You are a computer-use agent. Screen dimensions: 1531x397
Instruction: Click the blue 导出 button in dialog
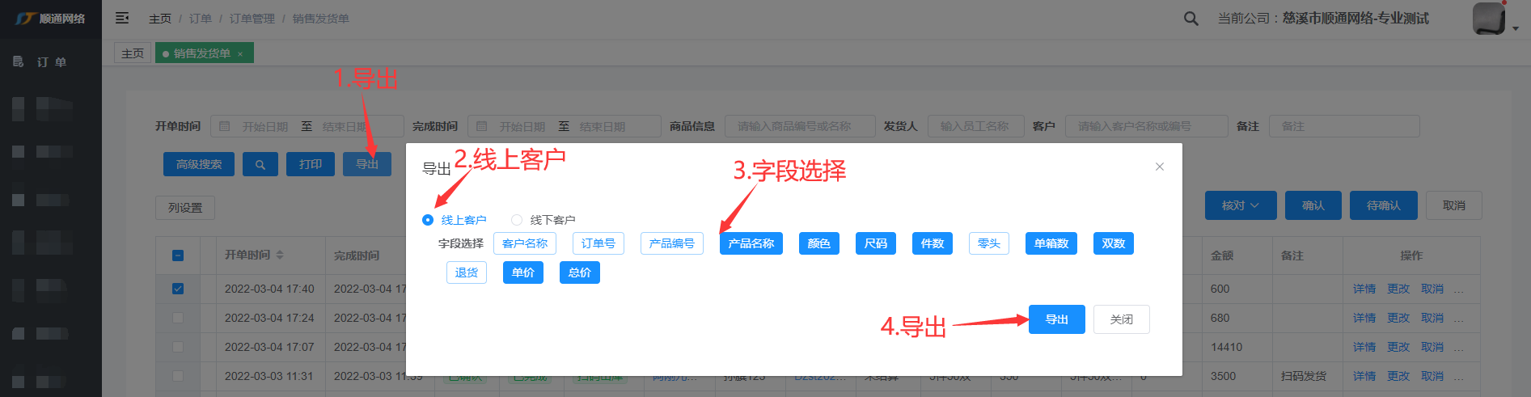tap(1056, 319)
